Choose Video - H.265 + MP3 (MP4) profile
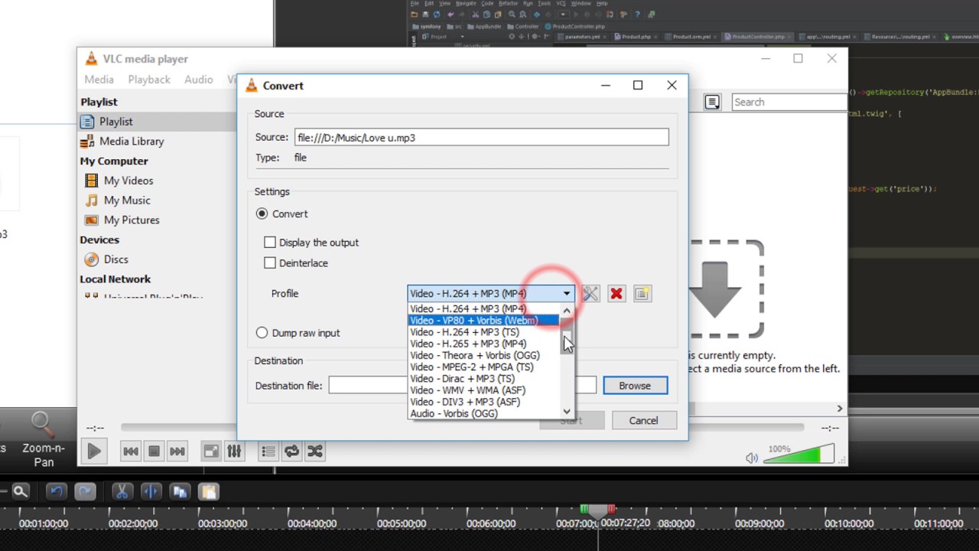This screenshot has width=979, height=551. [x=485, y=344]
